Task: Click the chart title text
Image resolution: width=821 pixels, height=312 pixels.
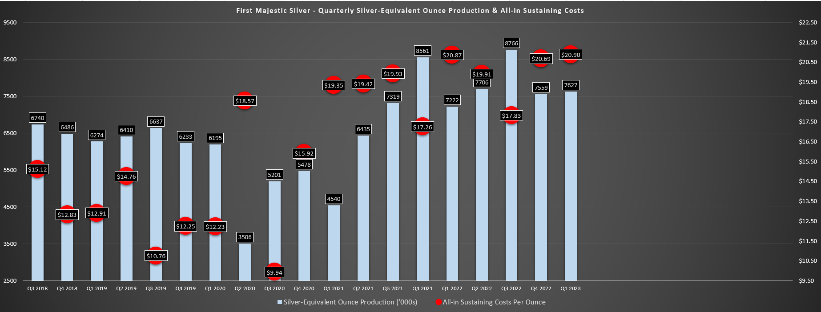Action: coord(410,10)
